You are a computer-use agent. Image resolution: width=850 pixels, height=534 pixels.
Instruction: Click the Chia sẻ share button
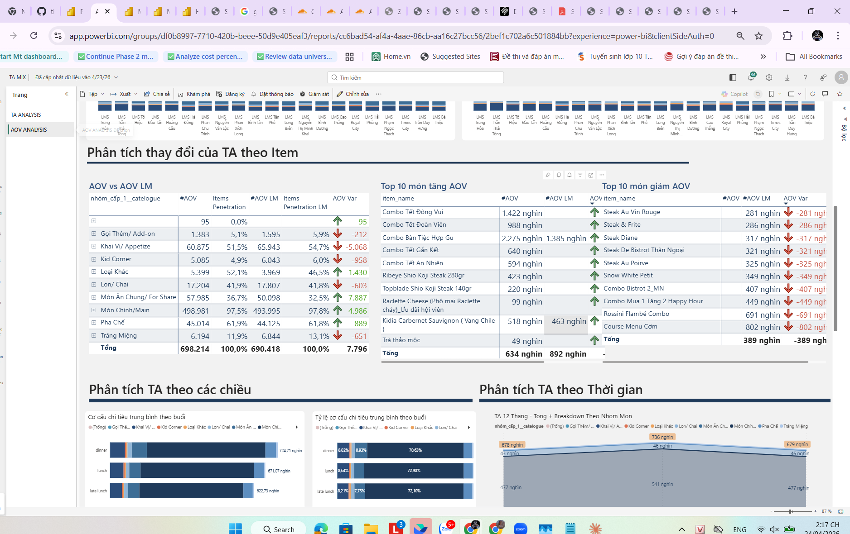tap(157, 94)
